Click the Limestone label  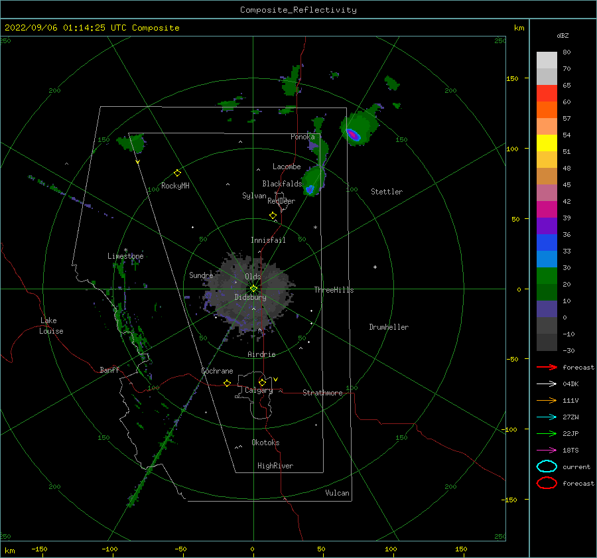click(x=125, y=256)
